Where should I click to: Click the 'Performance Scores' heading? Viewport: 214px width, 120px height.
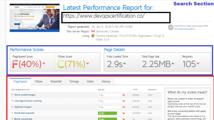point(27,50)
